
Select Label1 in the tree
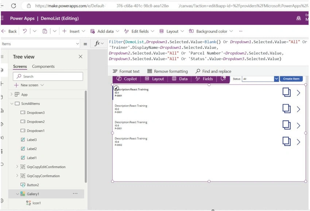click(x=32, y=158)
